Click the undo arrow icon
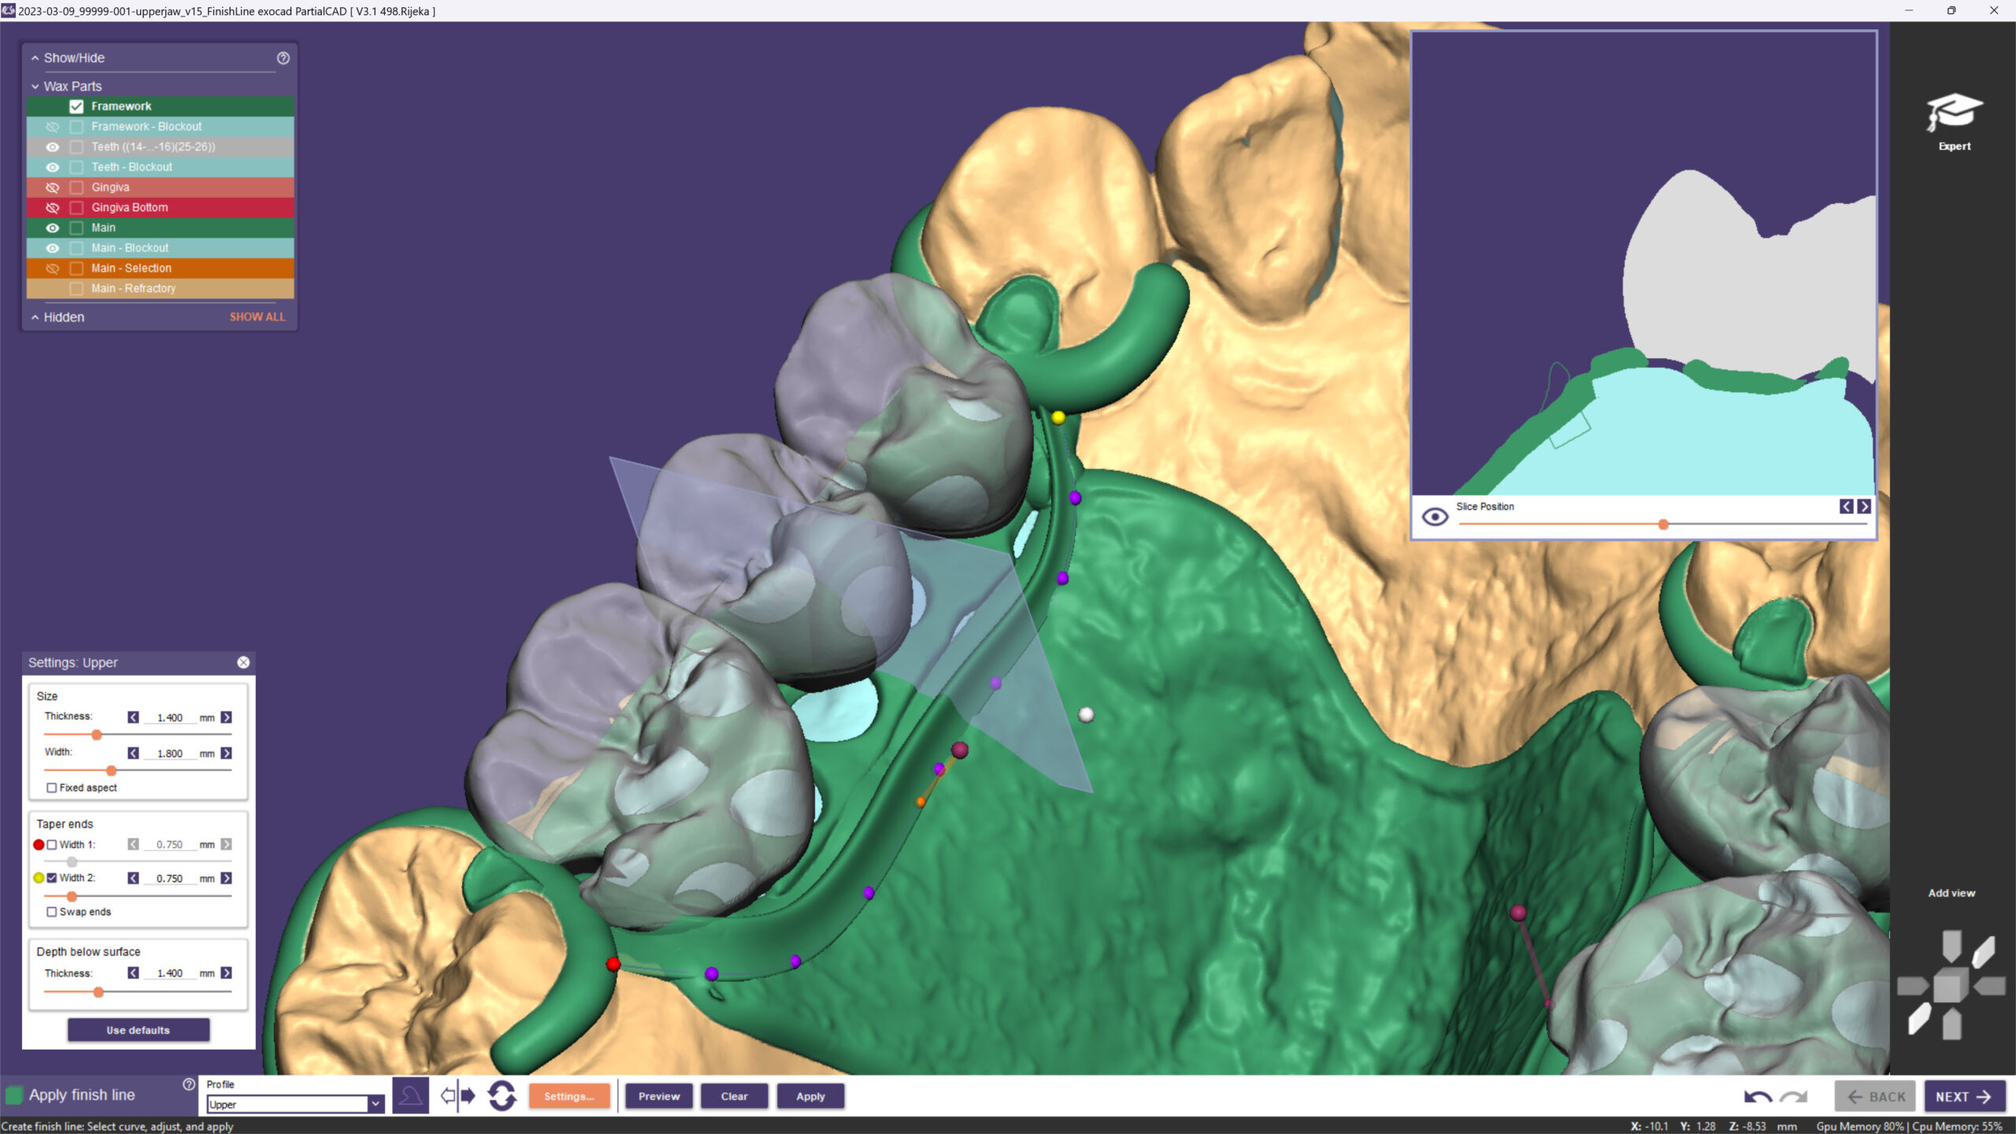Image resolution: width=2016 pixels, height=1134 pixels. pyautogui.click(x=1757, y=1096)
